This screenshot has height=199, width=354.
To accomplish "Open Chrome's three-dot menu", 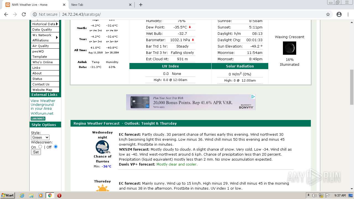I will 348,14.
